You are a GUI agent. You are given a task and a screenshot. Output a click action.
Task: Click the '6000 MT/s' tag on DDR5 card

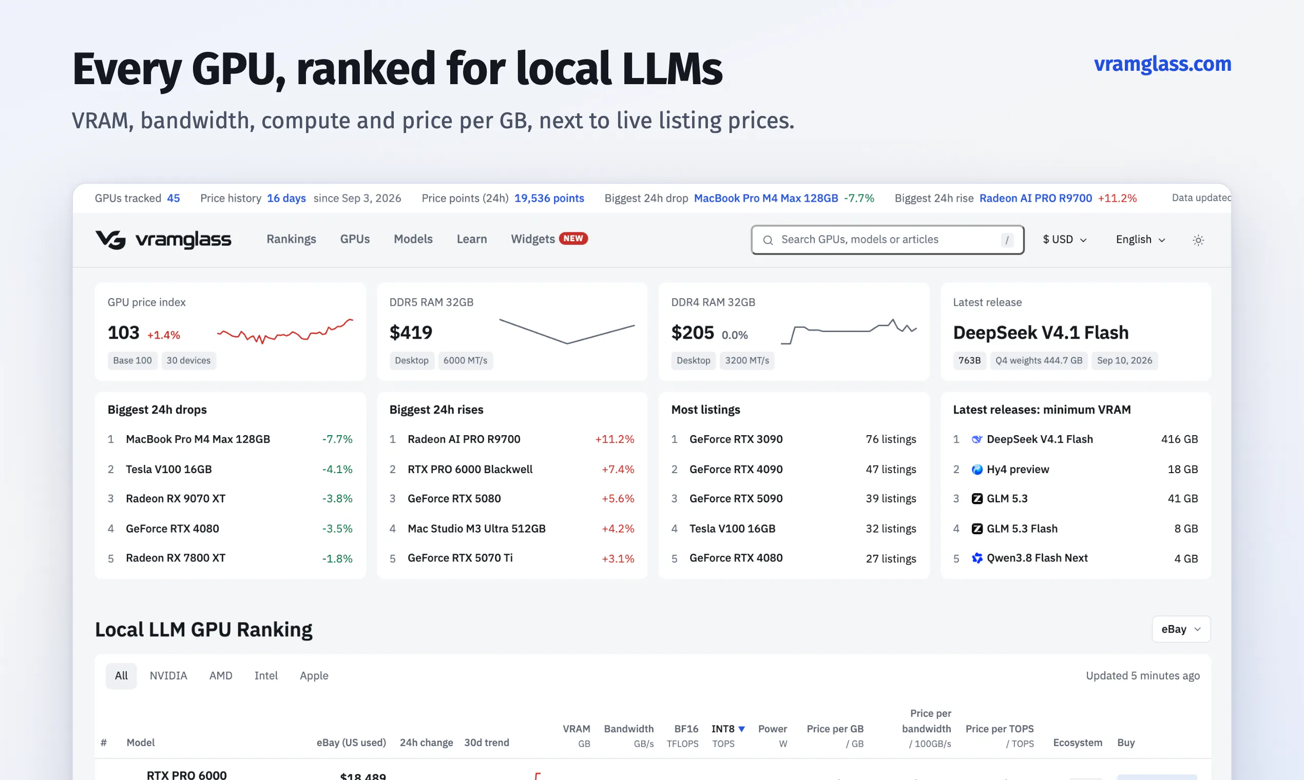point(465,361)
